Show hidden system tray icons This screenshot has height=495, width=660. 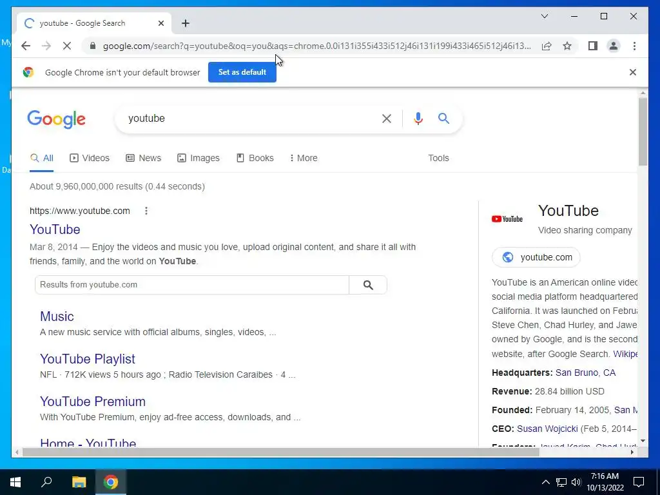(545, 482)
